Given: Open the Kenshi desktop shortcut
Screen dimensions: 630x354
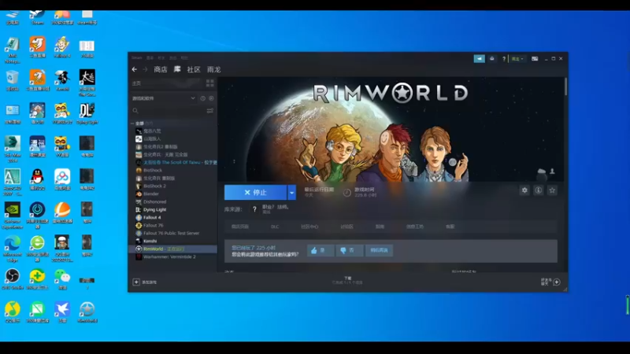Looking at the screenshot, I should click(x=62, y=80).
